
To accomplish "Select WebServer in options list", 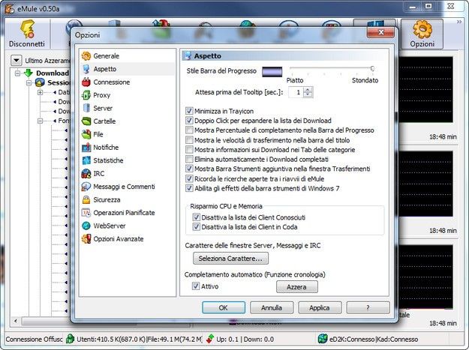I will [x=110, y=226].
